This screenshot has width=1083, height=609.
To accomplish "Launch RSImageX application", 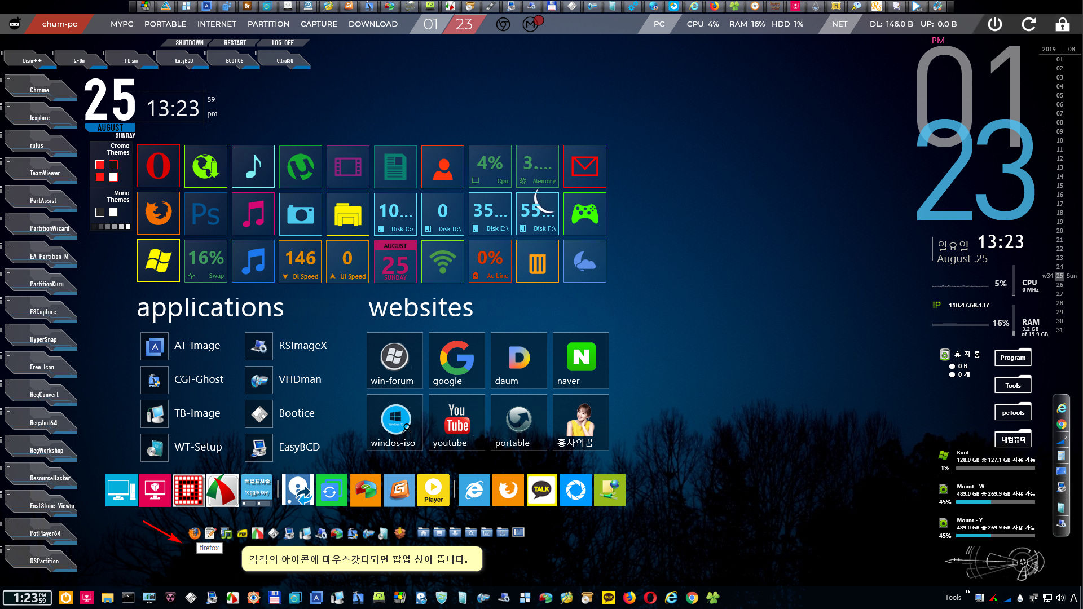I will click(287, 346).
